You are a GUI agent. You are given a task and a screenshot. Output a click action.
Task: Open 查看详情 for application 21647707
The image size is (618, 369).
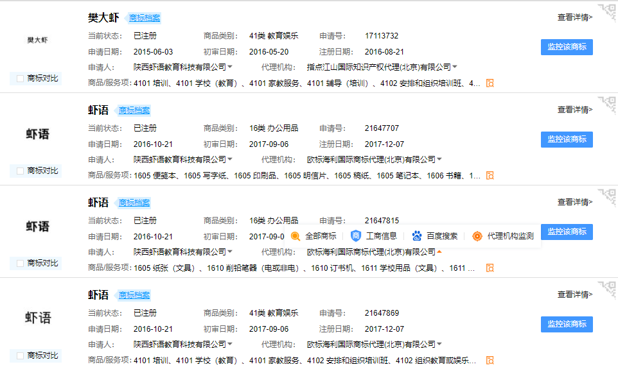[575, 110]
